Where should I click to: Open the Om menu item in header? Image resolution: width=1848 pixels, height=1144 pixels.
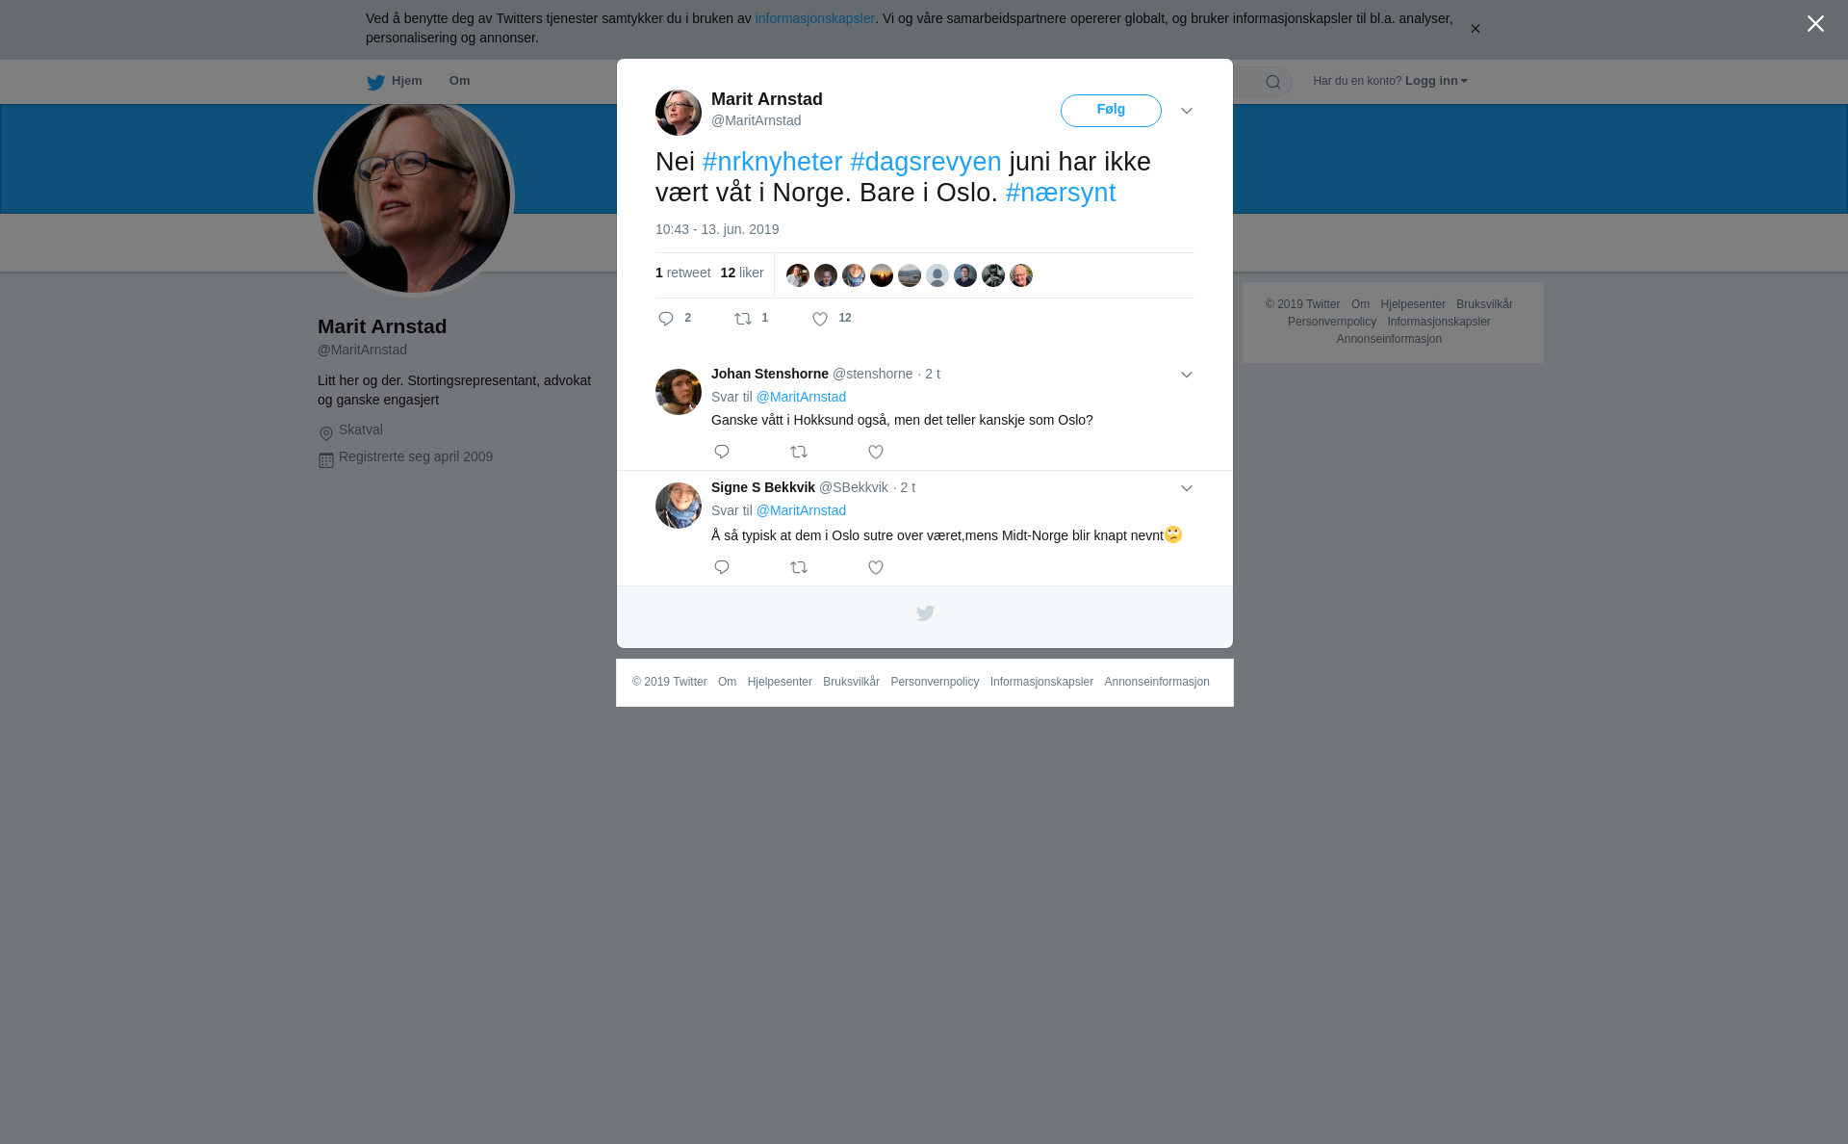[x=460, y=81]
